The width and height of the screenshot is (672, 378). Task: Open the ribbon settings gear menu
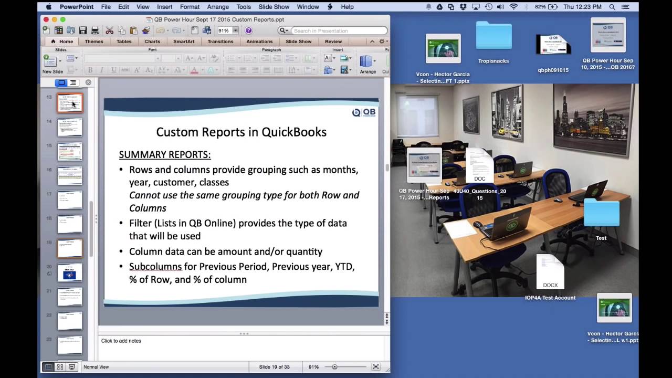[383, 41]
